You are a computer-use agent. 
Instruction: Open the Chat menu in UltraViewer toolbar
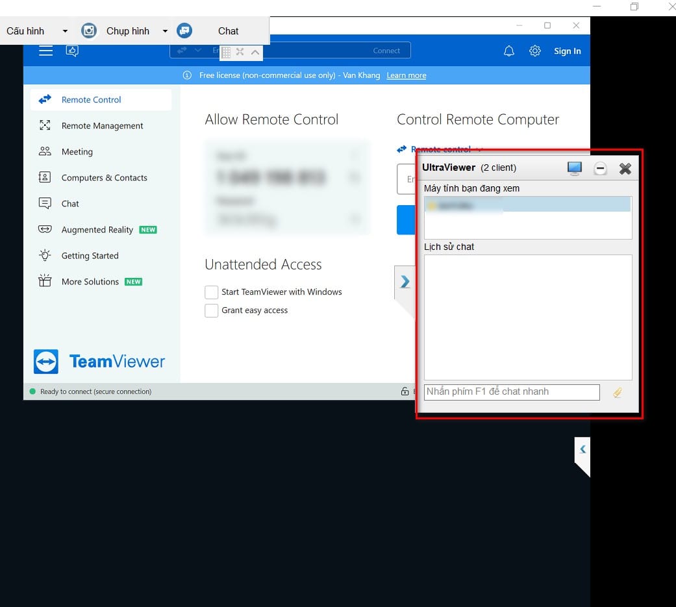point(228,31)
